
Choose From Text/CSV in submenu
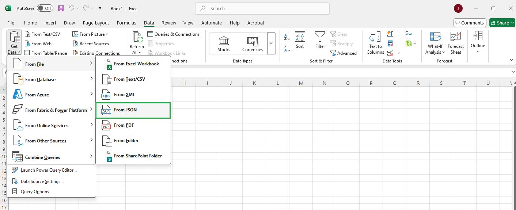(133, 79)
